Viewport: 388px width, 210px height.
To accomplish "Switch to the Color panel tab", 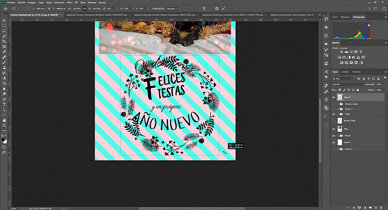I will tap(335, 17).
